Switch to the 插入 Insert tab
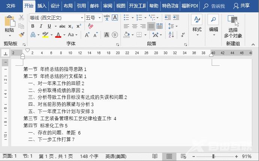 coord(42,6)
